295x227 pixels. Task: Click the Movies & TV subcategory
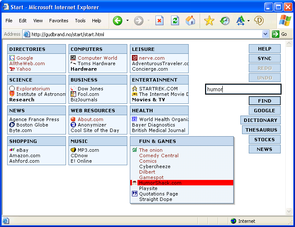(x=148, y=100)
